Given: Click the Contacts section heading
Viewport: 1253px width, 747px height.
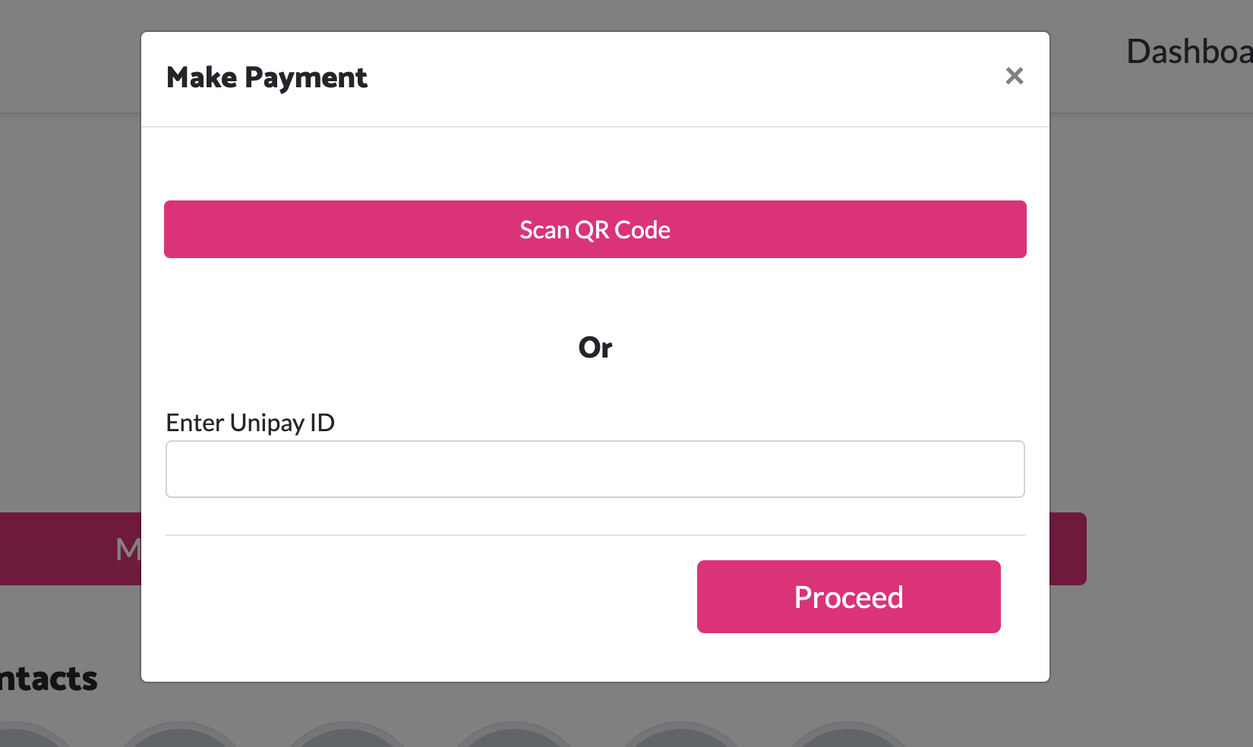Looking at the screenshot, I should [x=48, y=679].
